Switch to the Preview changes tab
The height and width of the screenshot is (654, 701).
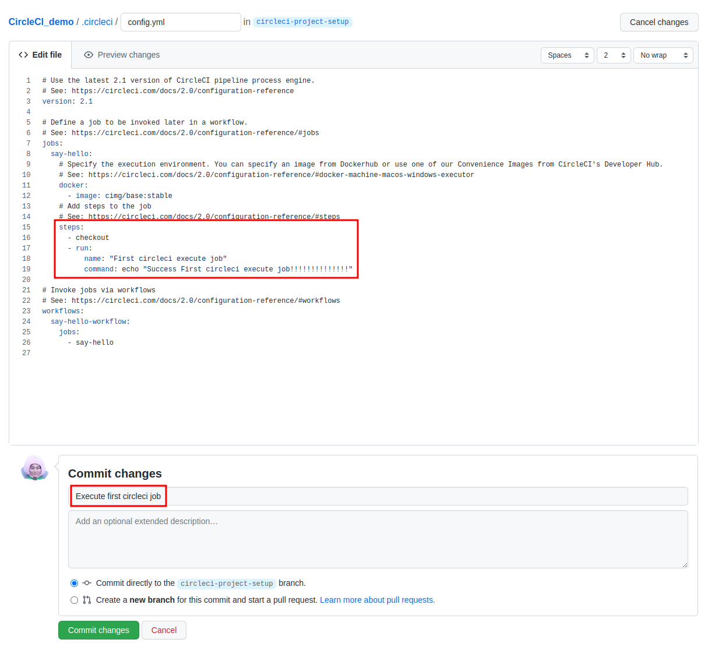(122, 55)
